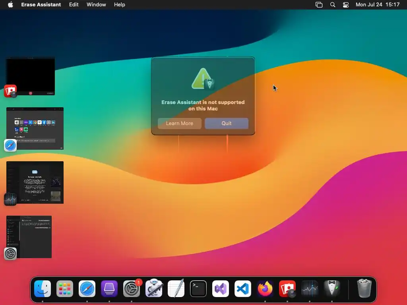The width and height of the screenshot is (407, 305).
Task: Switch to the Stocks Stage Manager window
Action: [35, 182]
